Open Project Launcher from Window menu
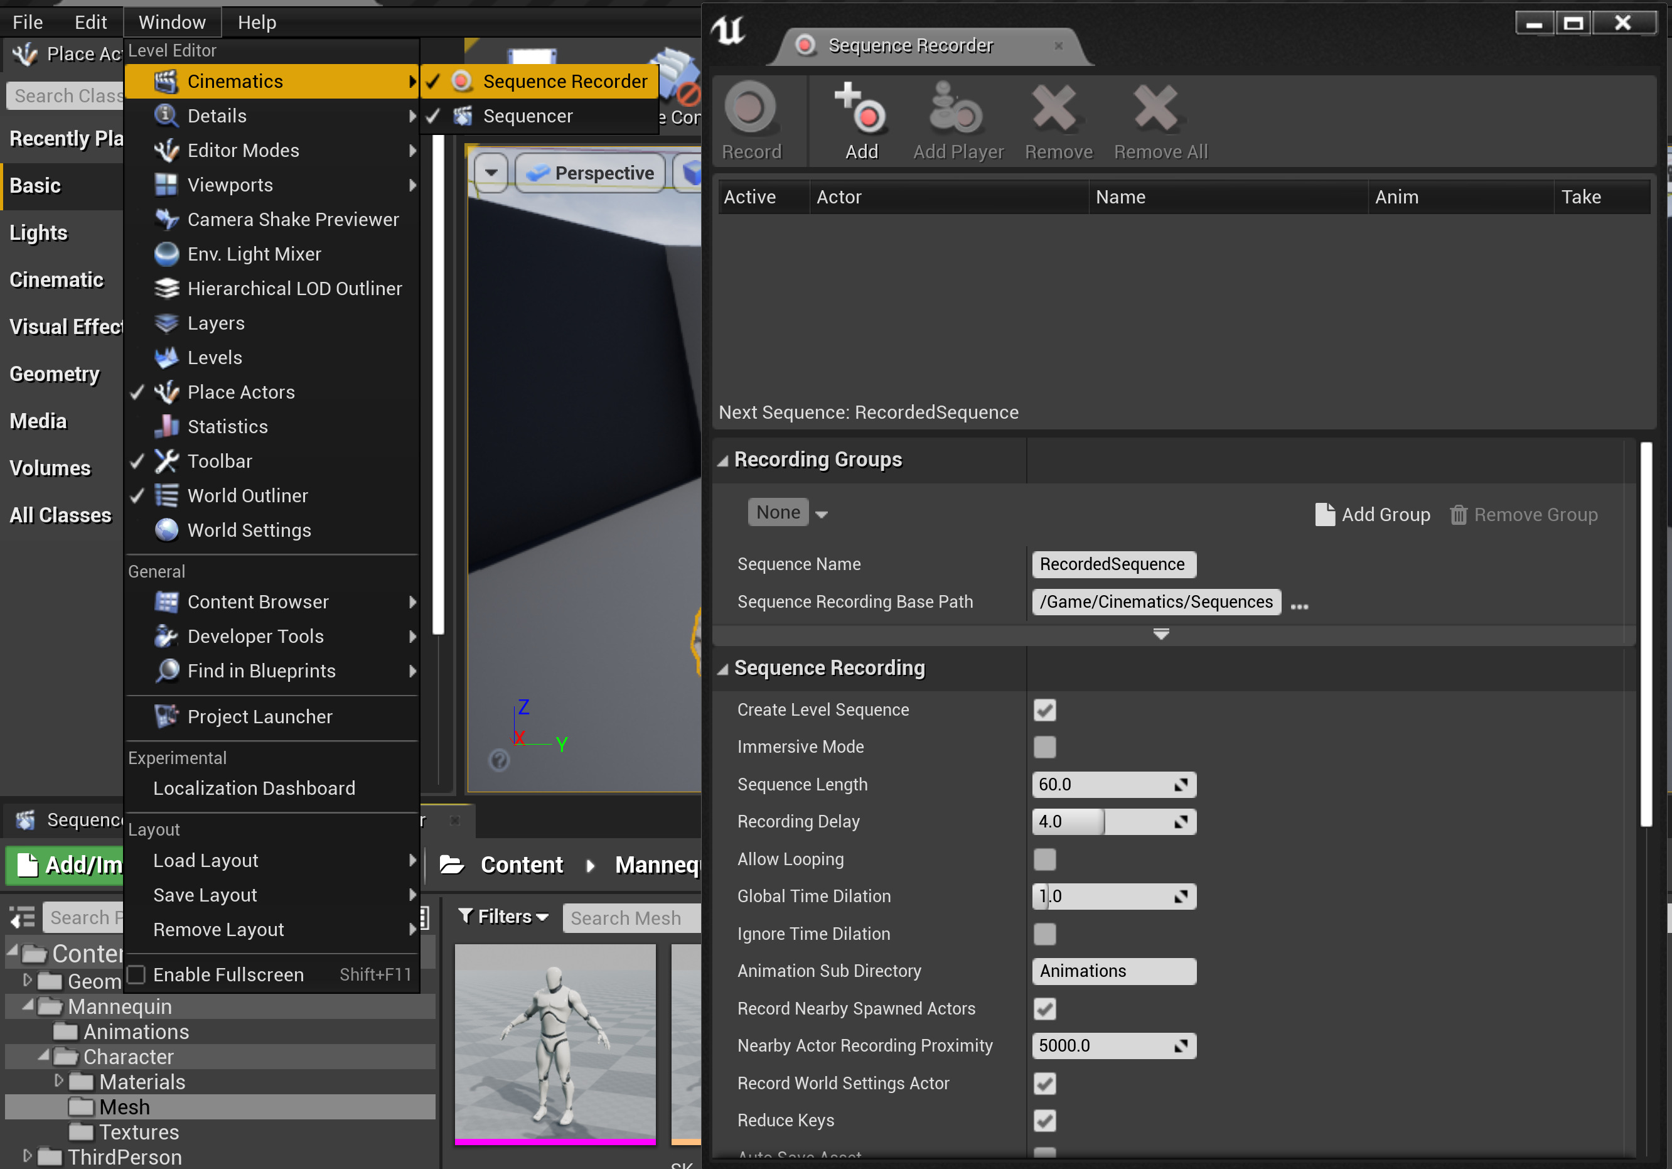 point(259,717)
